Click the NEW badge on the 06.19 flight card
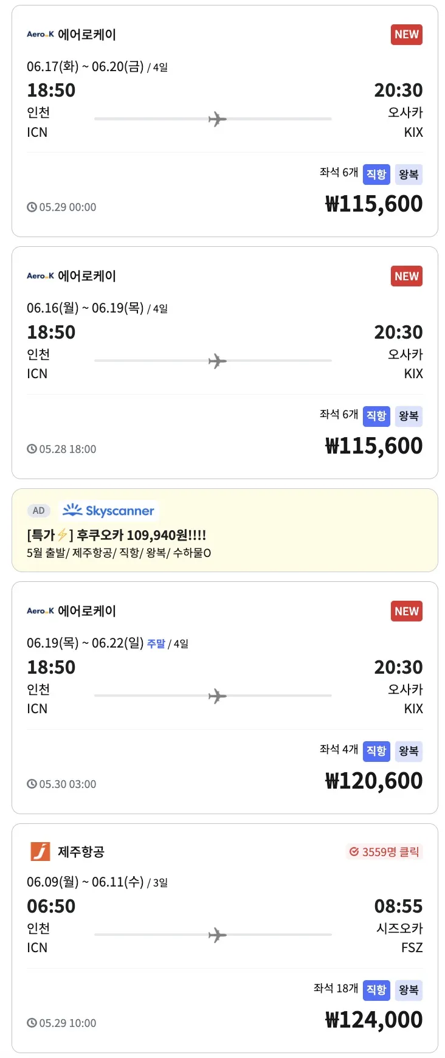 point(407,611)
